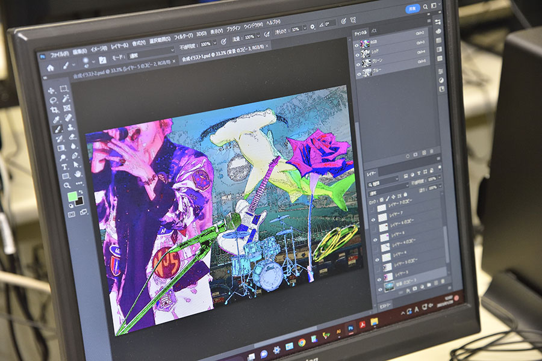Click the レイヤー 7 のコピー layer thumbnail
542x361 pixels.
[x=381, y=208]
